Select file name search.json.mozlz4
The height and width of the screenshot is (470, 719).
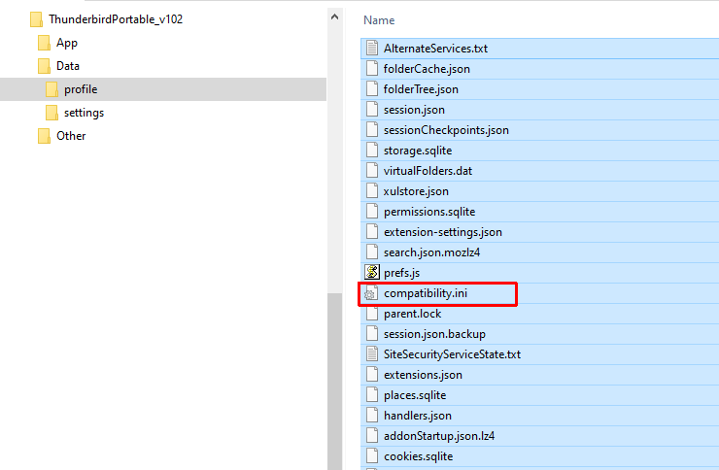click(x=432, y=252)
